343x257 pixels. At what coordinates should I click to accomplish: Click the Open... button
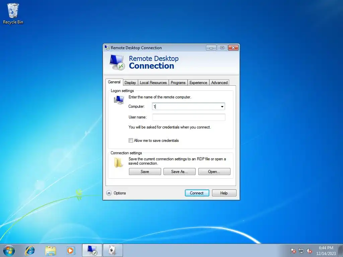214,172
